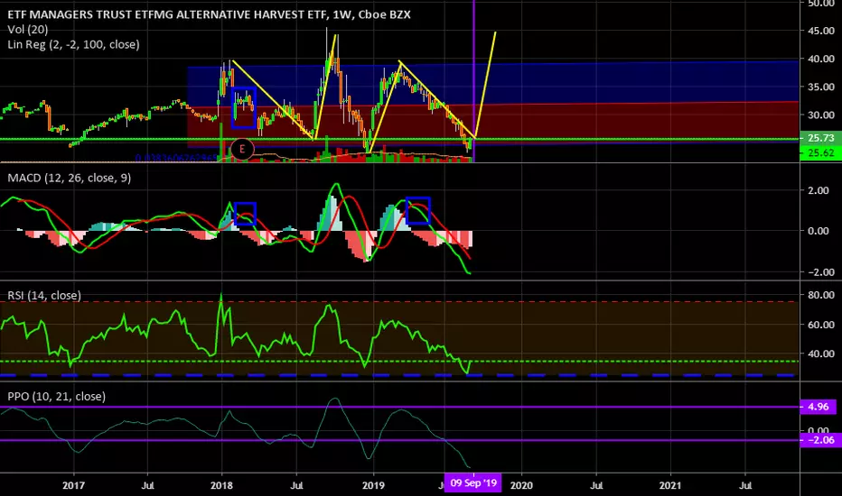Viewport: 842px width, 496px height.
Task: Select the blue rectangle drawing on price candles
Action: (x=244, y=108)
